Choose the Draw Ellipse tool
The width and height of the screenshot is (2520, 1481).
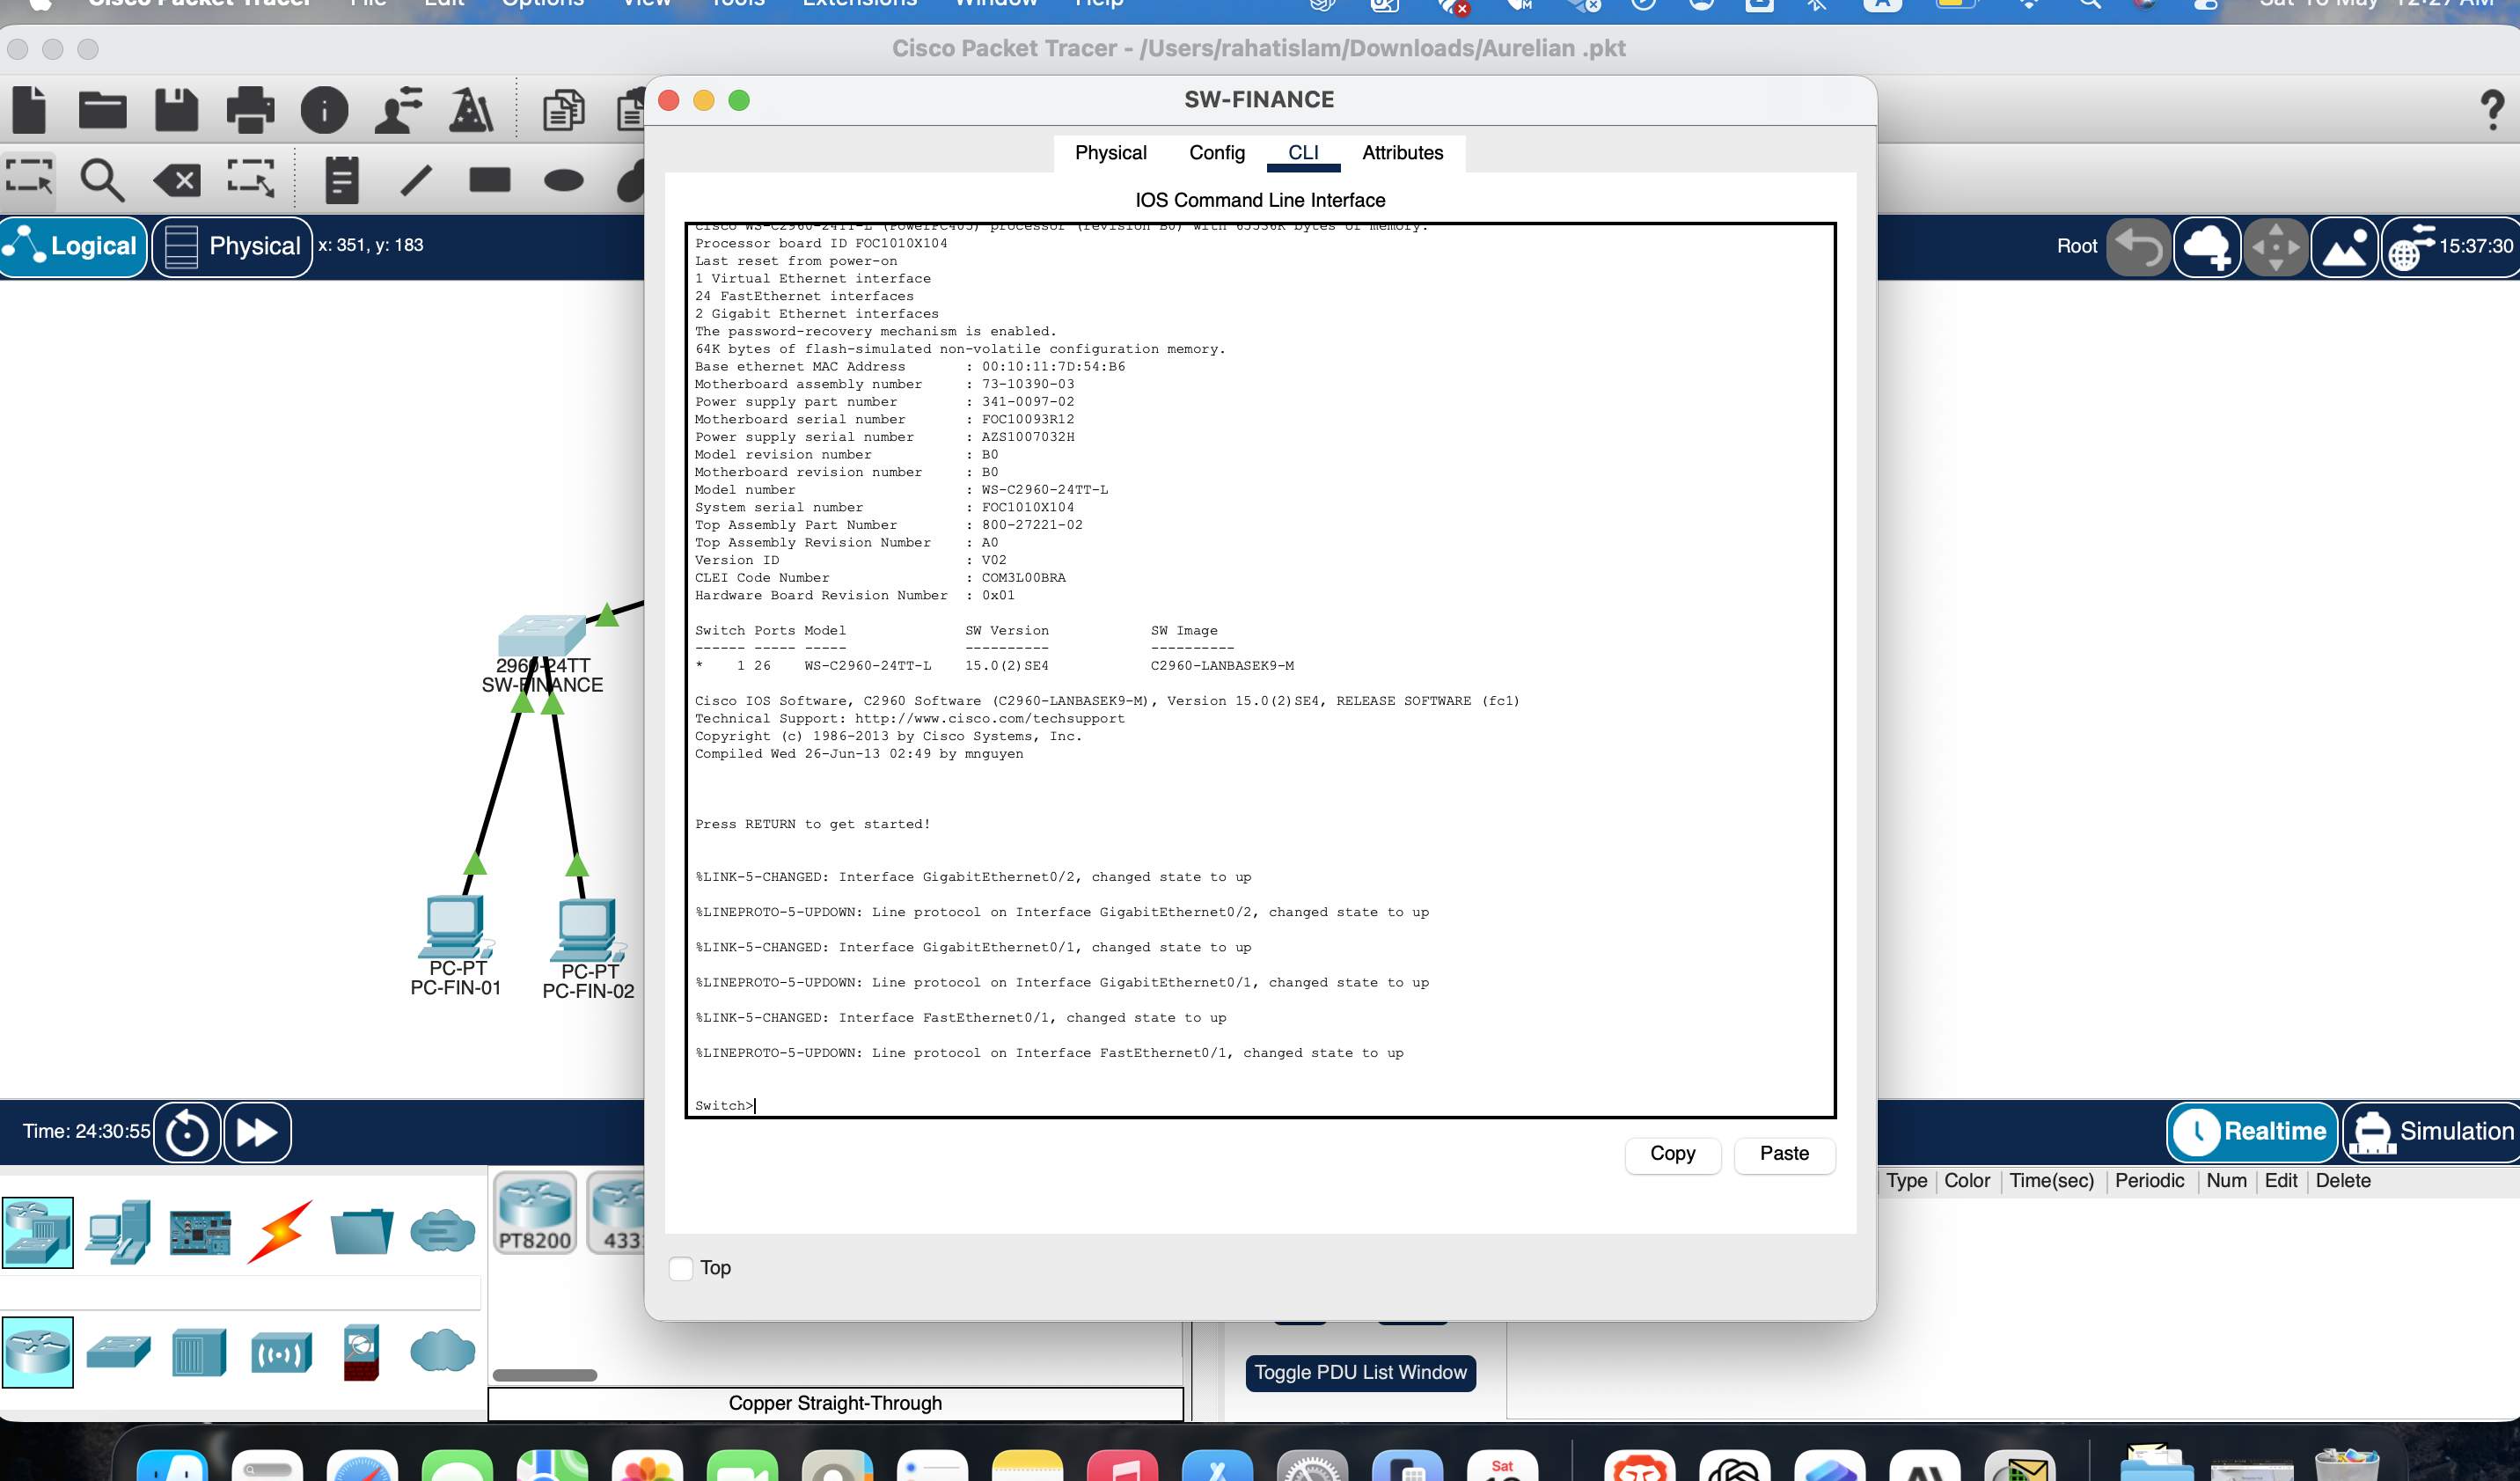pos(564,180)
